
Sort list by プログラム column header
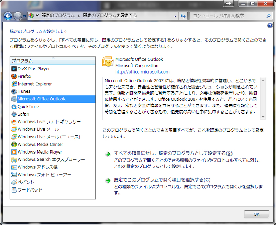coord(53,61)
